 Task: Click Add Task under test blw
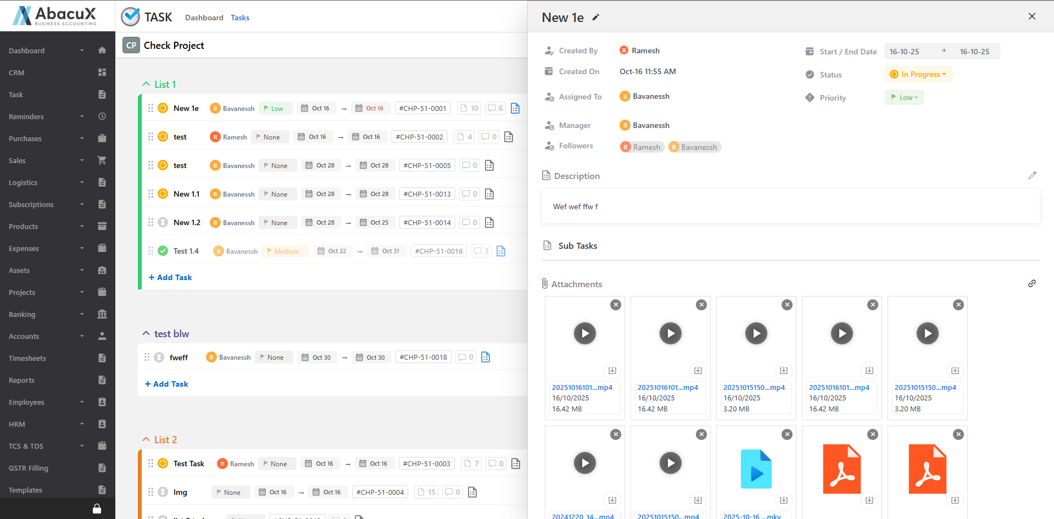(166, 384)
